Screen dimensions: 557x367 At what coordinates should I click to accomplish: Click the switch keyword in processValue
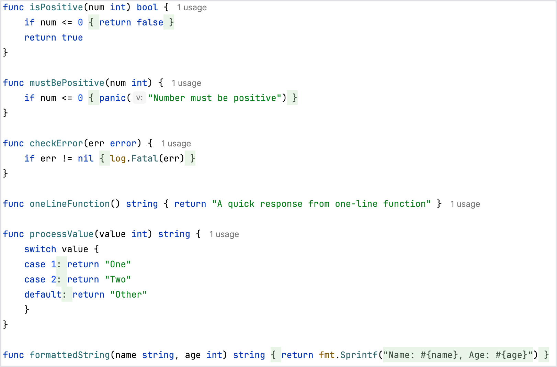pos(40,249)
